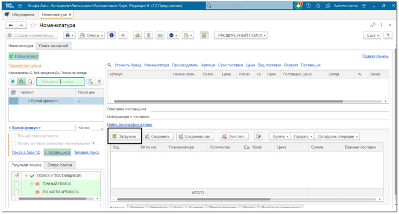
Task: Open the 1C main menu hamburger icon
Action: click(20, 5)
